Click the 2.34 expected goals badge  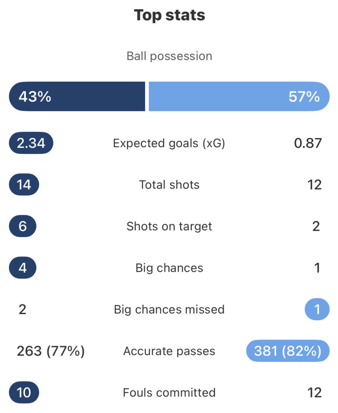coord(31,143)
